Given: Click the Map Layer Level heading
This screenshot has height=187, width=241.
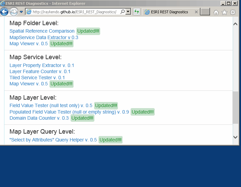Looking at the screenshot, I should coord(33,98).
